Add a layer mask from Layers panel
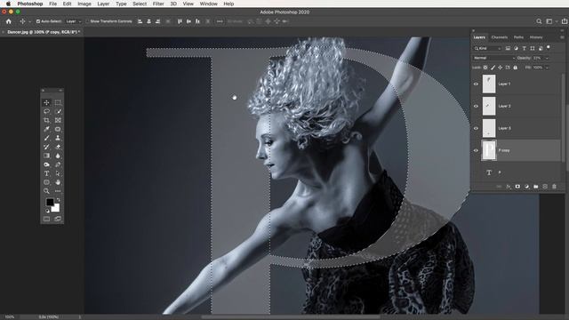Viewport: 569px width, 320px height. [x=517, y=187]
